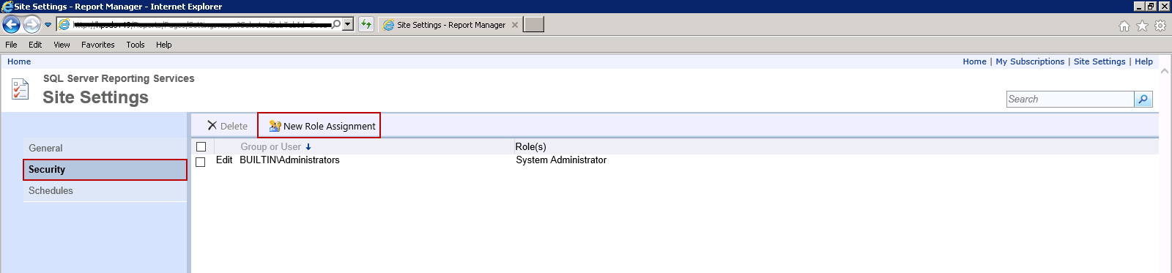Image resolution: width=1172 pixels, height=273 pixels.
Task: Click the Delete toolbar button
Action: (227, 126)
